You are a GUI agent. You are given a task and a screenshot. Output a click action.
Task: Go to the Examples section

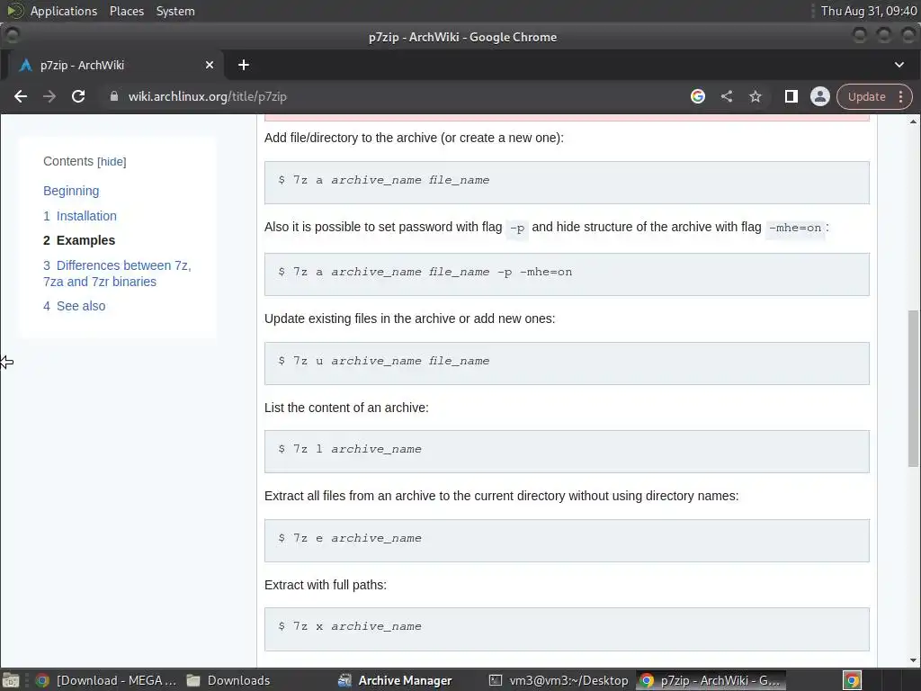click(79, 240)
